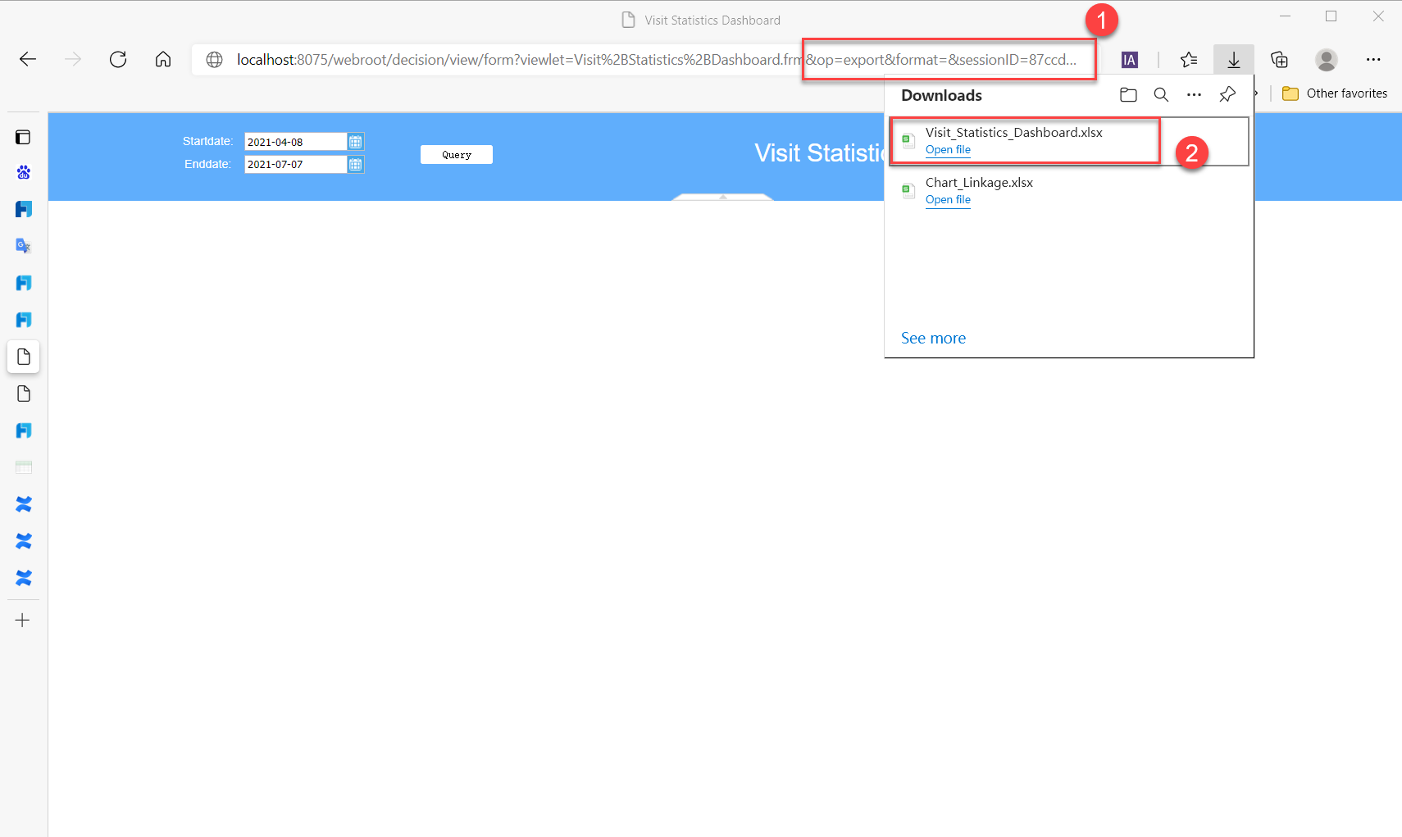Open Google Translate from the sidebar

tap(23, 245)
